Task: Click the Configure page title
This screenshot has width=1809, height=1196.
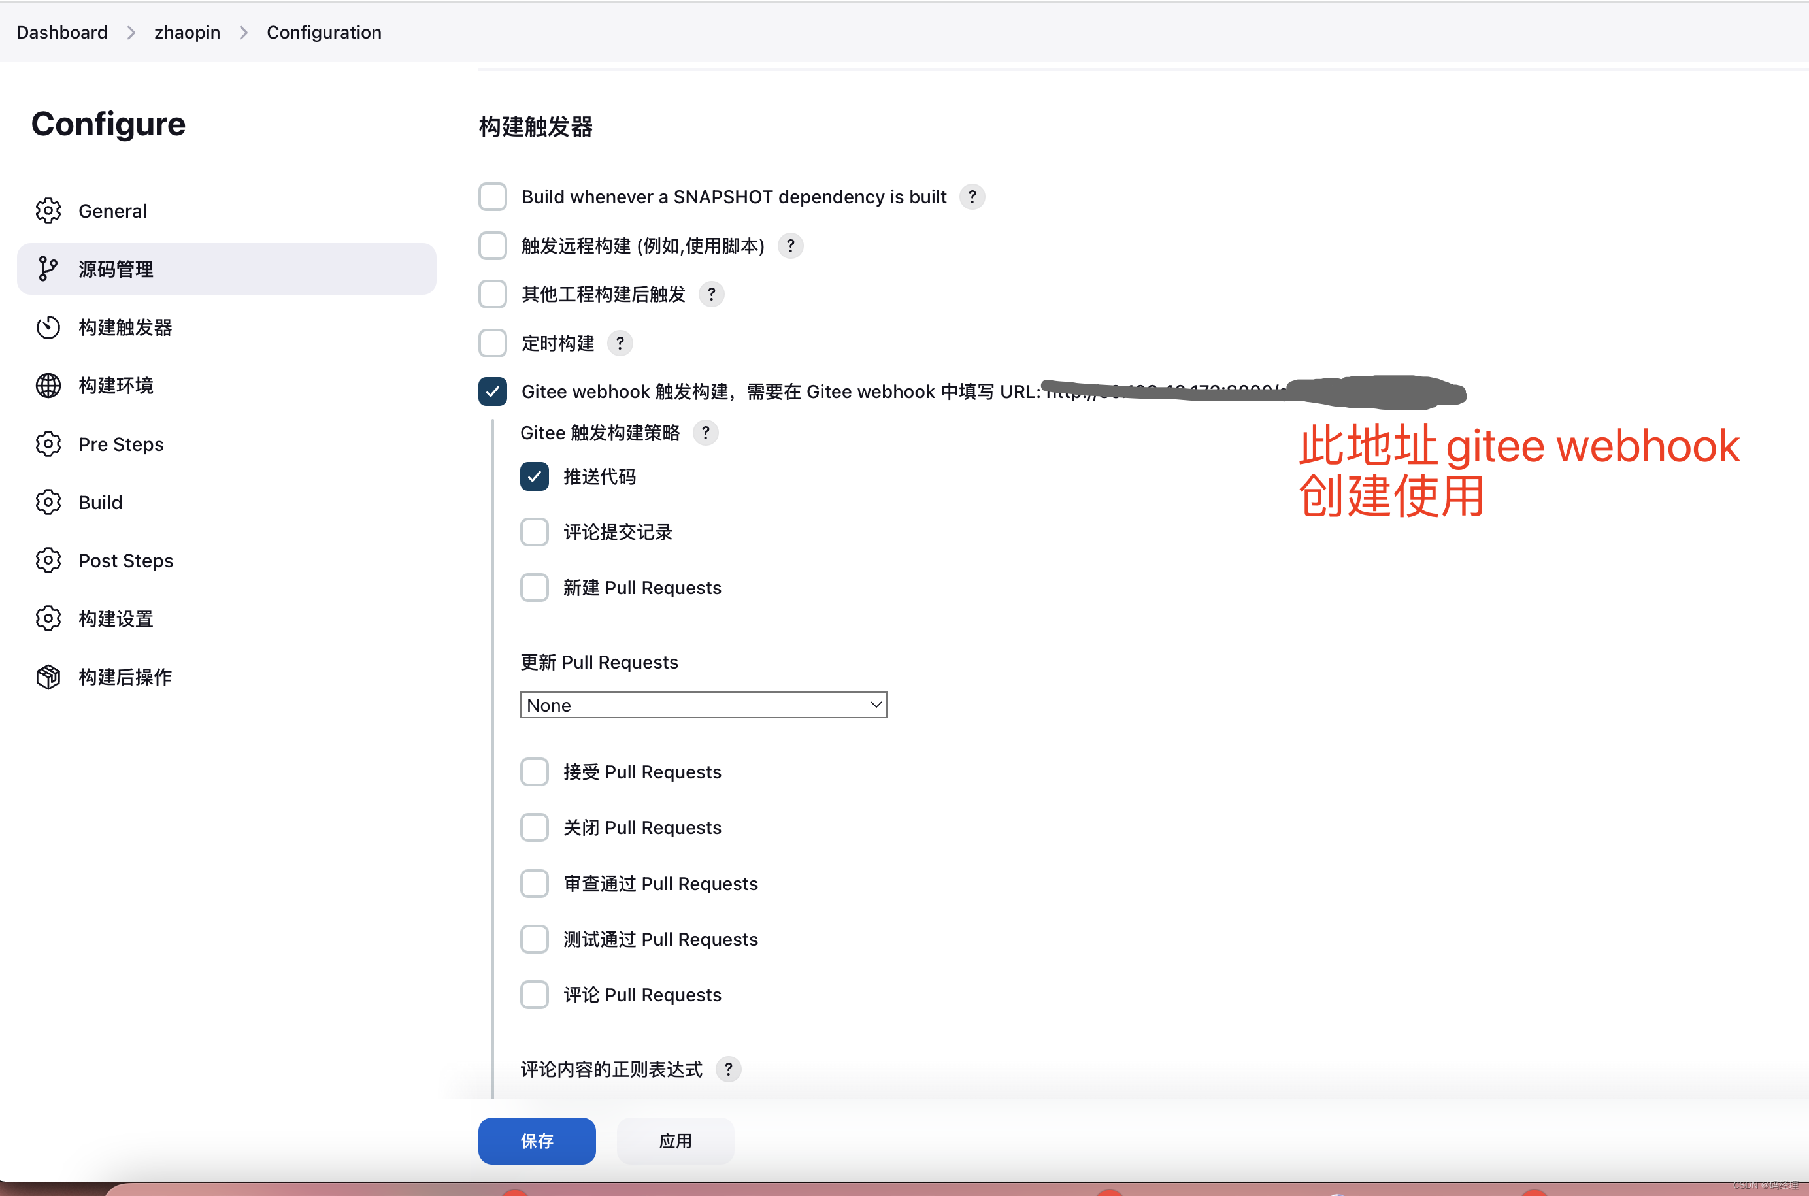Action: point(108,124)
